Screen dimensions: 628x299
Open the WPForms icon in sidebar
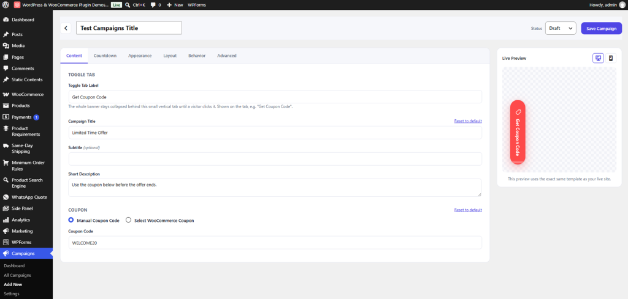point(6,242)
